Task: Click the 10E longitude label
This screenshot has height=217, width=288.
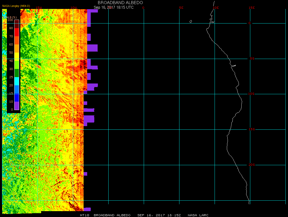Action: tap(216, 8)
